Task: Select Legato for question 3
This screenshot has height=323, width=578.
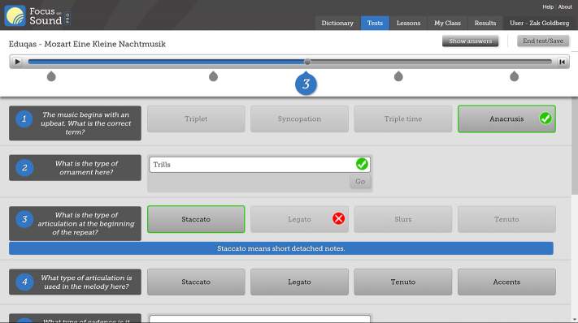Action: [299, 219]
